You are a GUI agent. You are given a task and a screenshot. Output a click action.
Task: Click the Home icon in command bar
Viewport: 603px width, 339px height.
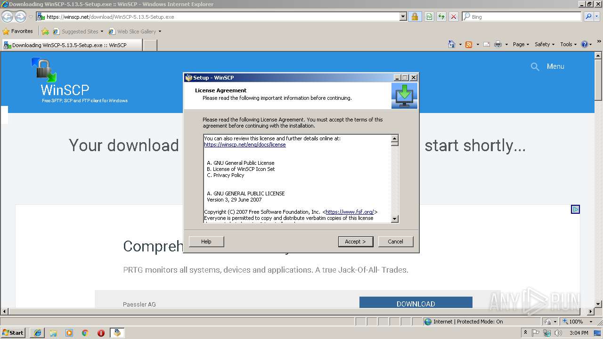[452, 44]
